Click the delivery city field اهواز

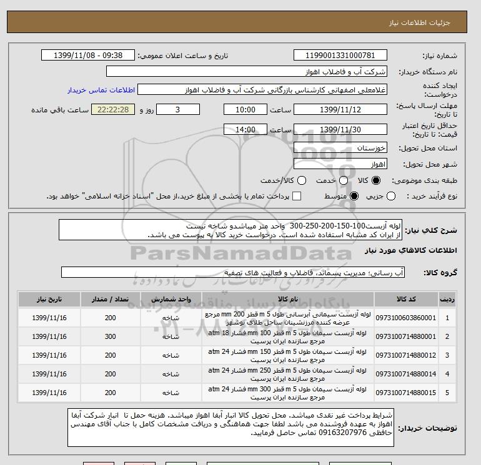pyautogui.click(x=340, y=164)
